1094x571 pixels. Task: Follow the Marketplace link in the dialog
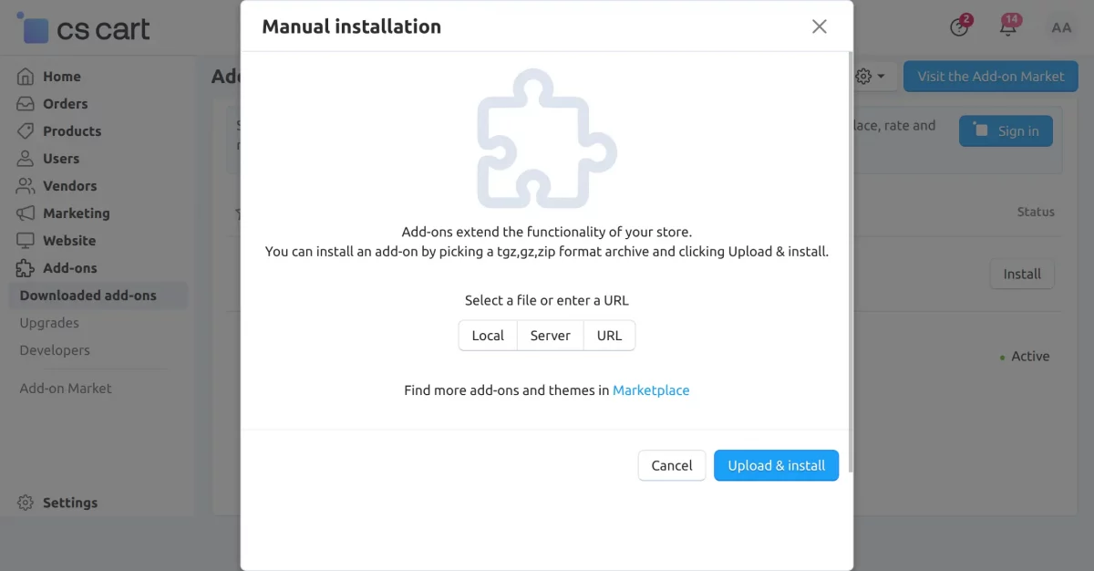[651, 389]
